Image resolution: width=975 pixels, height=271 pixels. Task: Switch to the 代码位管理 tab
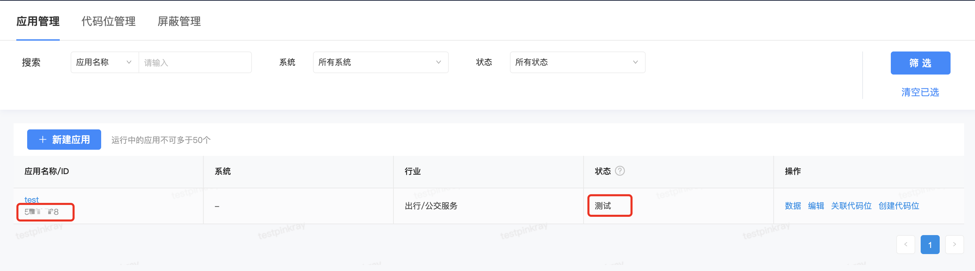108,22
